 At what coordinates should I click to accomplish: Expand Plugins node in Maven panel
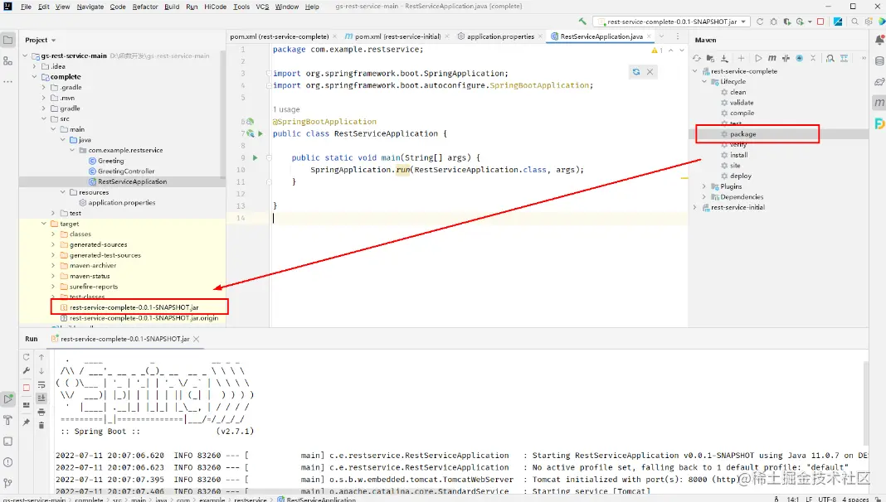[704, 186]
